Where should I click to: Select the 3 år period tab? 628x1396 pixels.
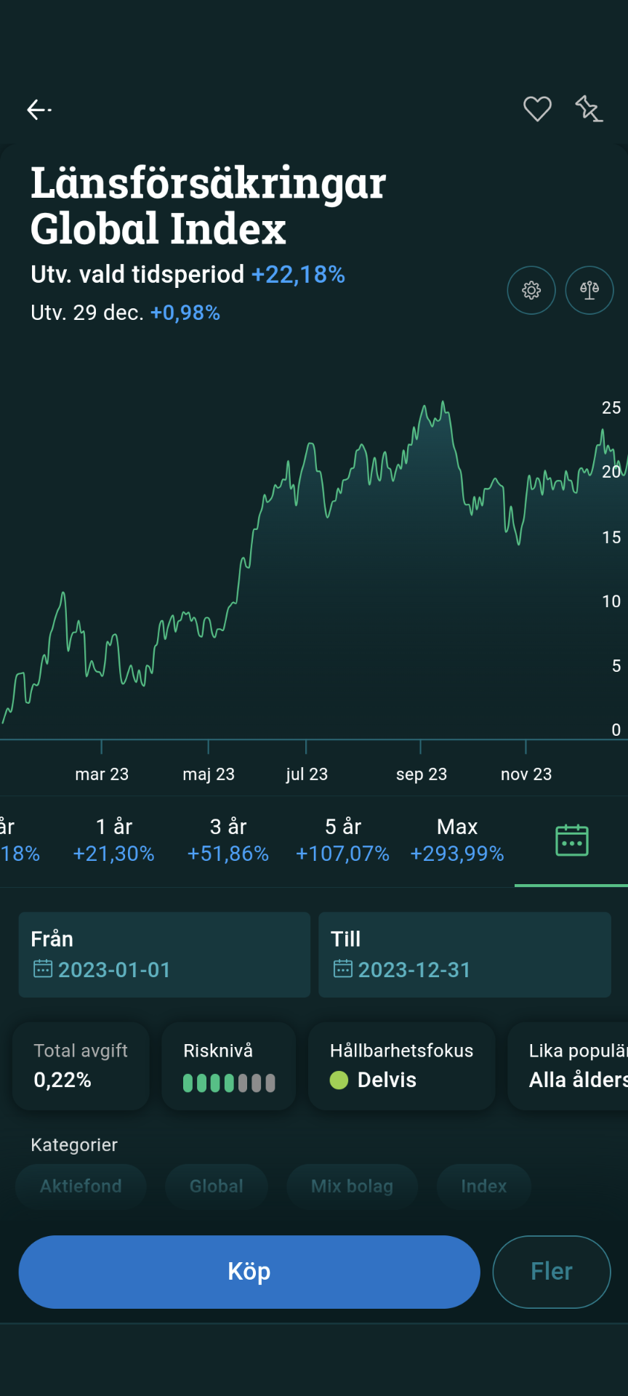point(228,840)
